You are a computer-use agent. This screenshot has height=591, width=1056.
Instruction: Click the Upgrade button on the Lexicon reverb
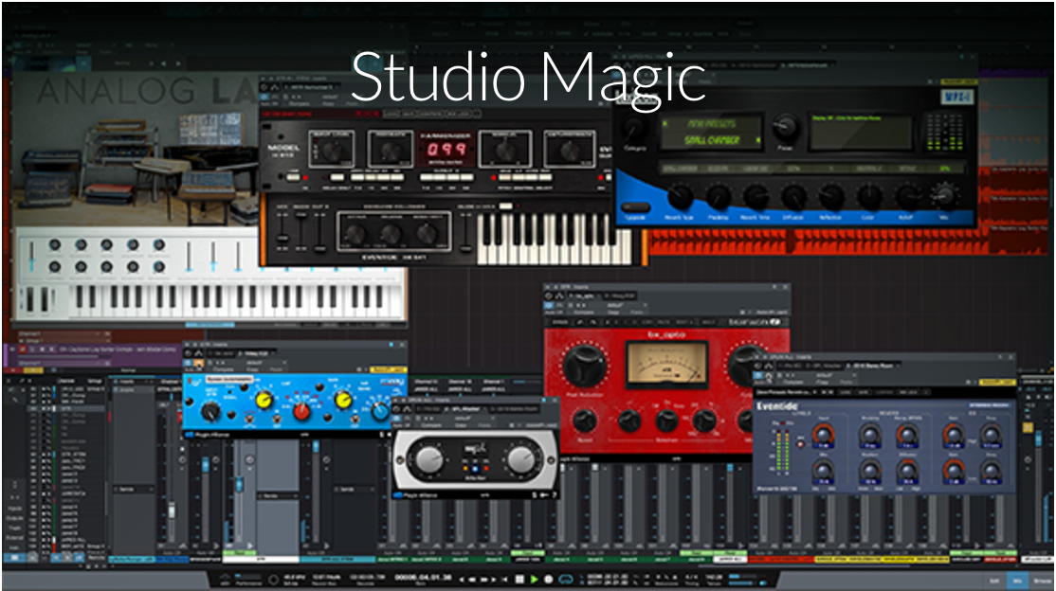pyautogui.click(x=636, y=206)
